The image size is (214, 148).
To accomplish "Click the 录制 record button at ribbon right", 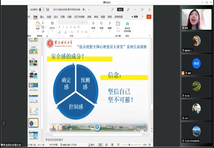I will click(x=134, y=17).
